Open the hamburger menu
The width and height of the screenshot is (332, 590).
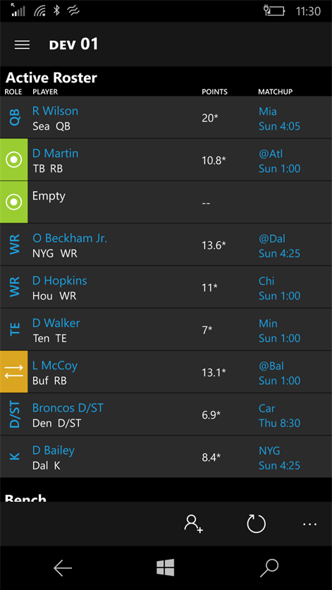[22, 44]
